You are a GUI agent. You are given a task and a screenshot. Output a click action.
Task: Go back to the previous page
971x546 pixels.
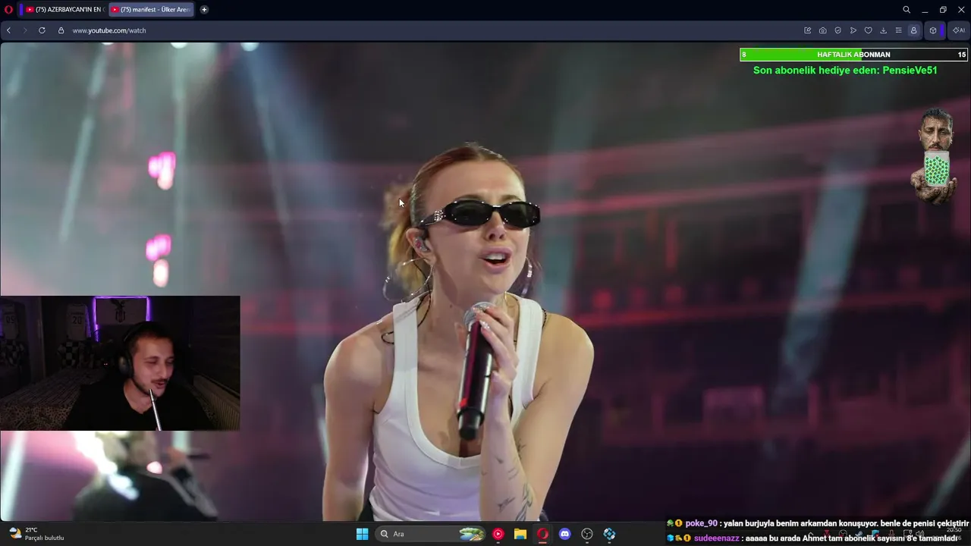(8, 30)
